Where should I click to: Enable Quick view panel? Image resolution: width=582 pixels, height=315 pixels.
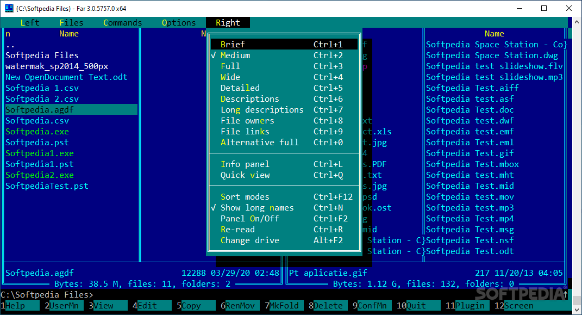284,175
